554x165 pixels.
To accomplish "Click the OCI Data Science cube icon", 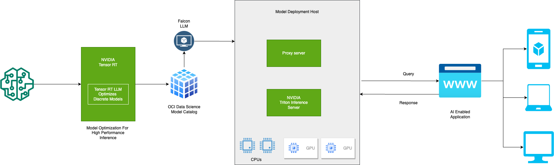I will coord(184,84).
